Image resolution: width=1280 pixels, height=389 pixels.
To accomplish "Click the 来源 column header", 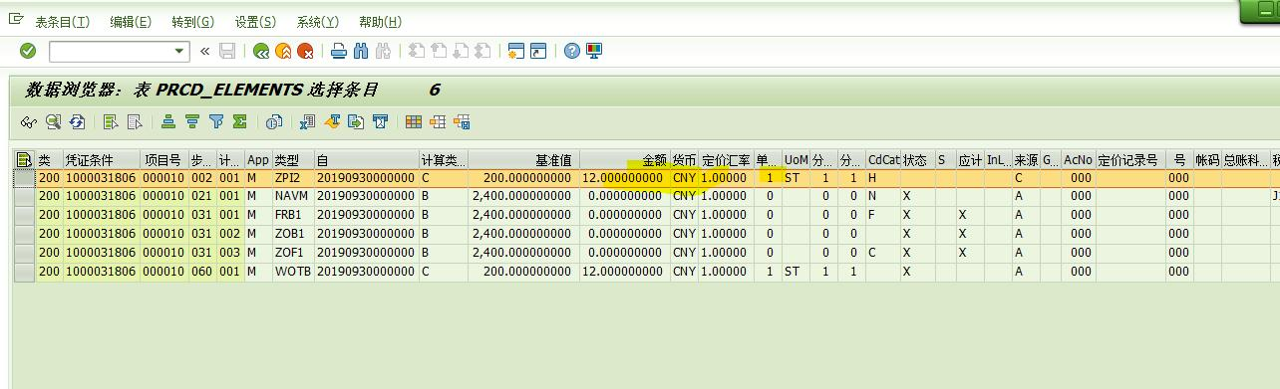I will tap(1026, 159).
